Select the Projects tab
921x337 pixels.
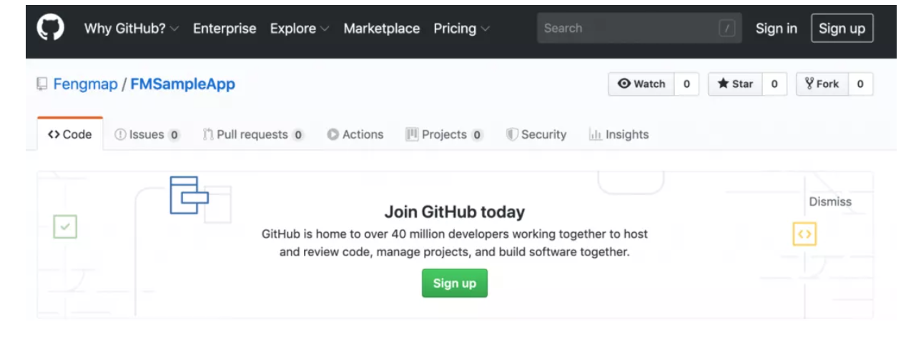445,134
